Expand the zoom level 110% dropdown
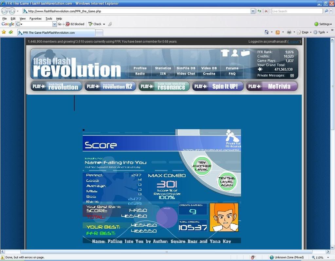 point(328,257)
